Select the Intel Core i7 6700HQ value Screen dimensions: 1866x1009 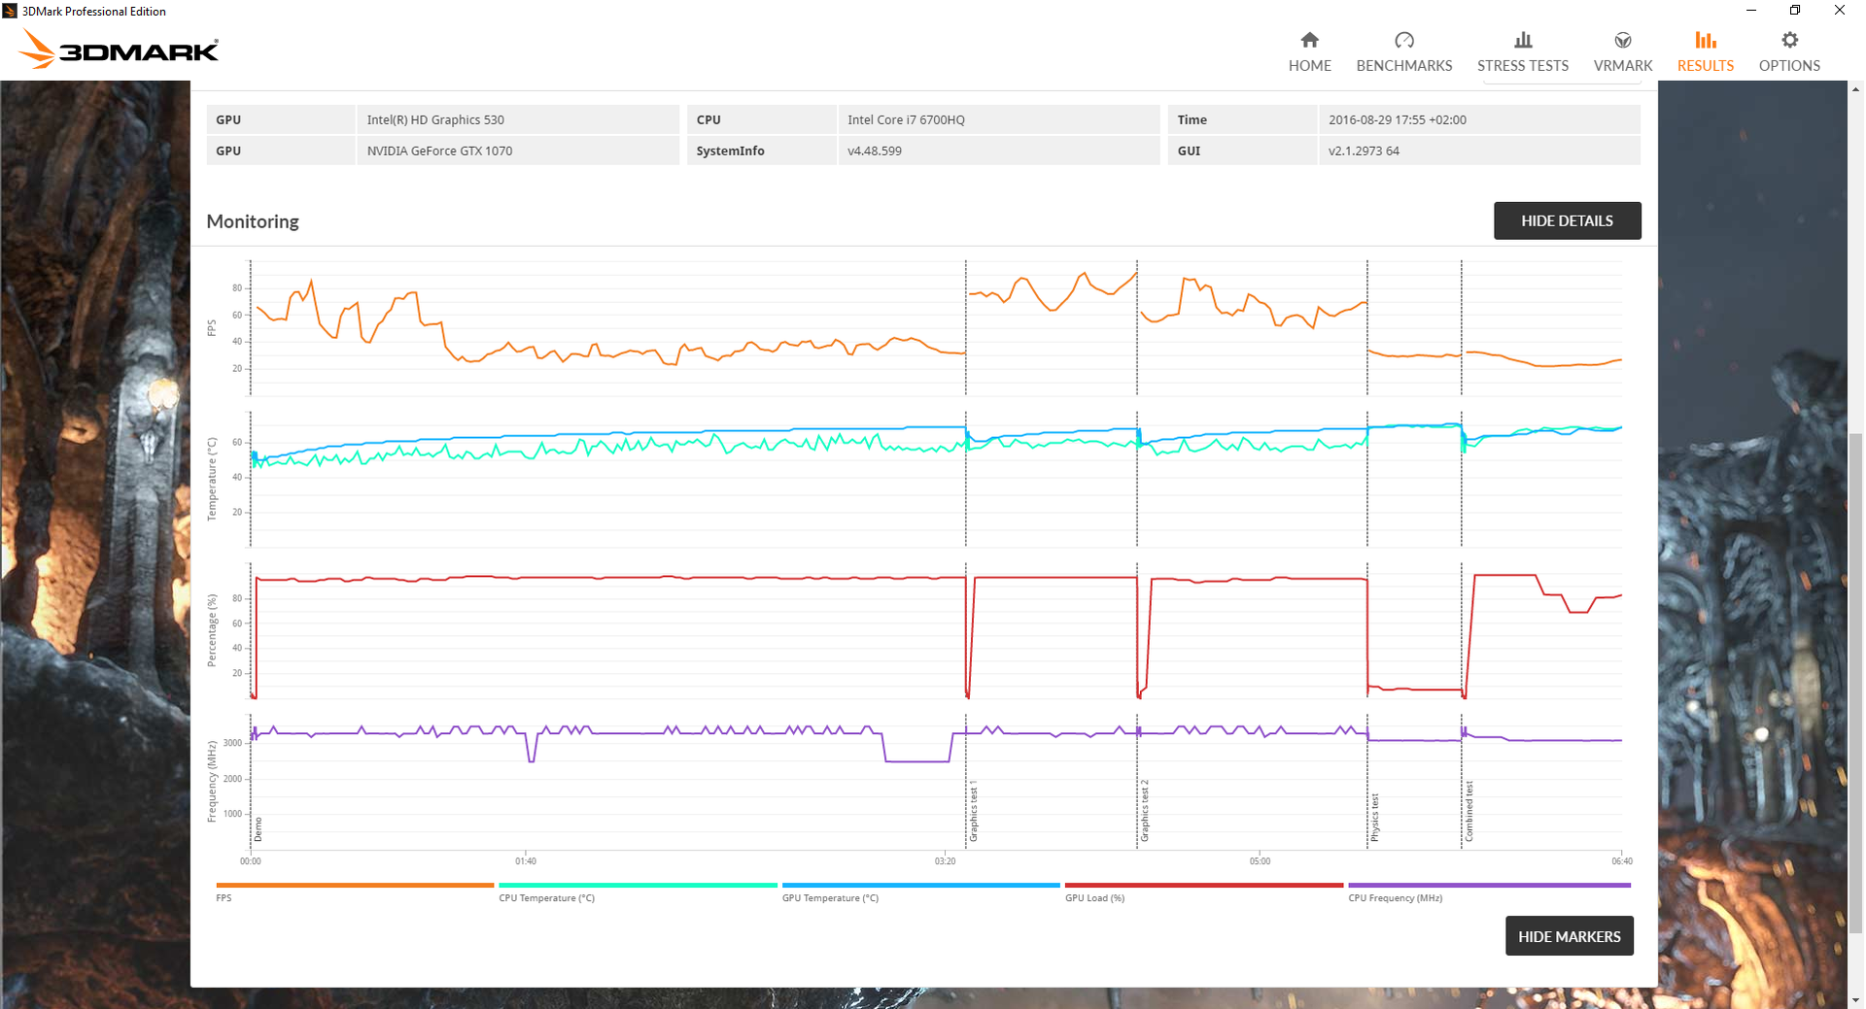[906, 119]
